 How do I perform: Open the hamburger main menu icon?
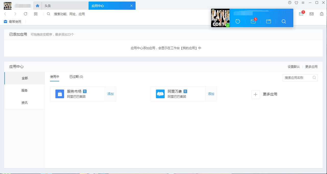click(x=303, y=3)
